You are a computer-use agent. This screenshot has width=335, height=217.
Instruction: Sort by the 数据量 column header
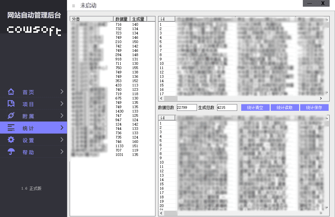pos(122,19)
